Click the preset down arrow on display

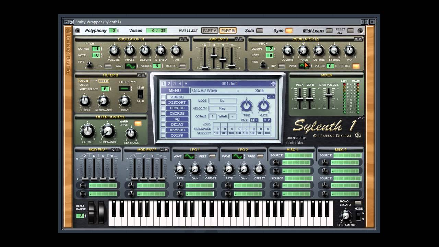click(273, 85)
